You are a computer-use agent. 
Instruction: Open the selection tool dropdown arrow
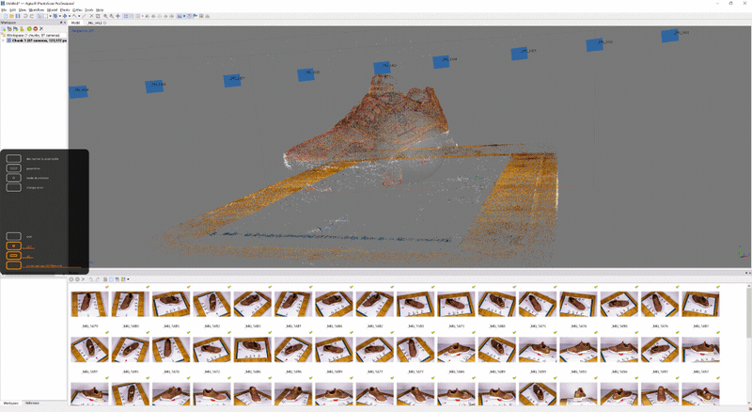tap(51, 16)
